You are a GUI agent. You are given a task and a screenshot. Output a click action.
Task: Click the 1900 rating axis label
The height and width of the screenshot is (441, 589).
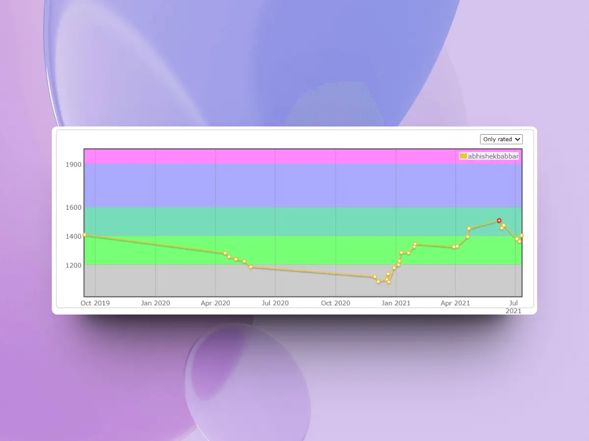[74, 164]
